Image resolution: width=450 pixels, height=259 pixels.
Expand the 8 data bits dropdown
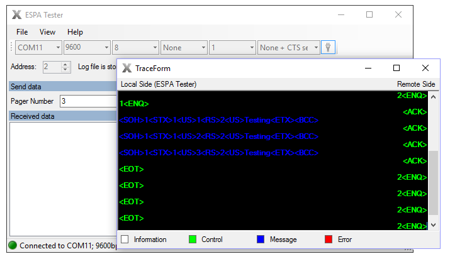coord(155,48)
